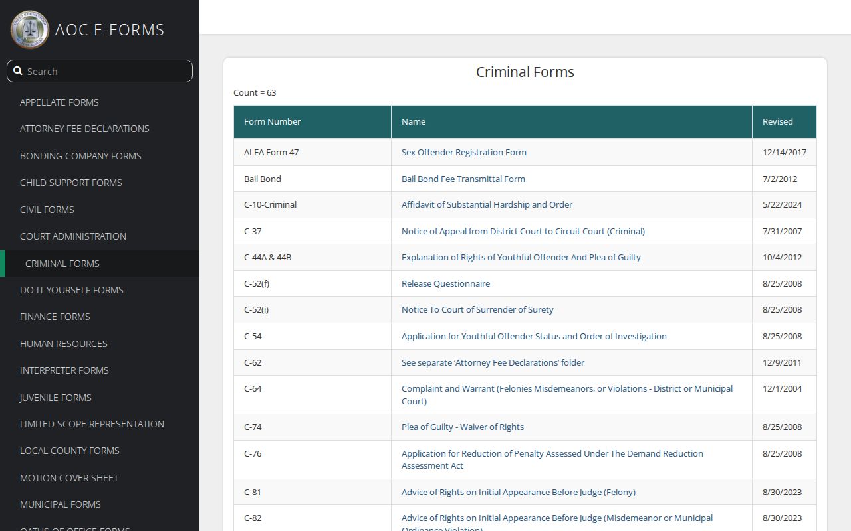Open Explanation of Rights of Youthful Offender form
851x531 pixels.
(521, 257)
